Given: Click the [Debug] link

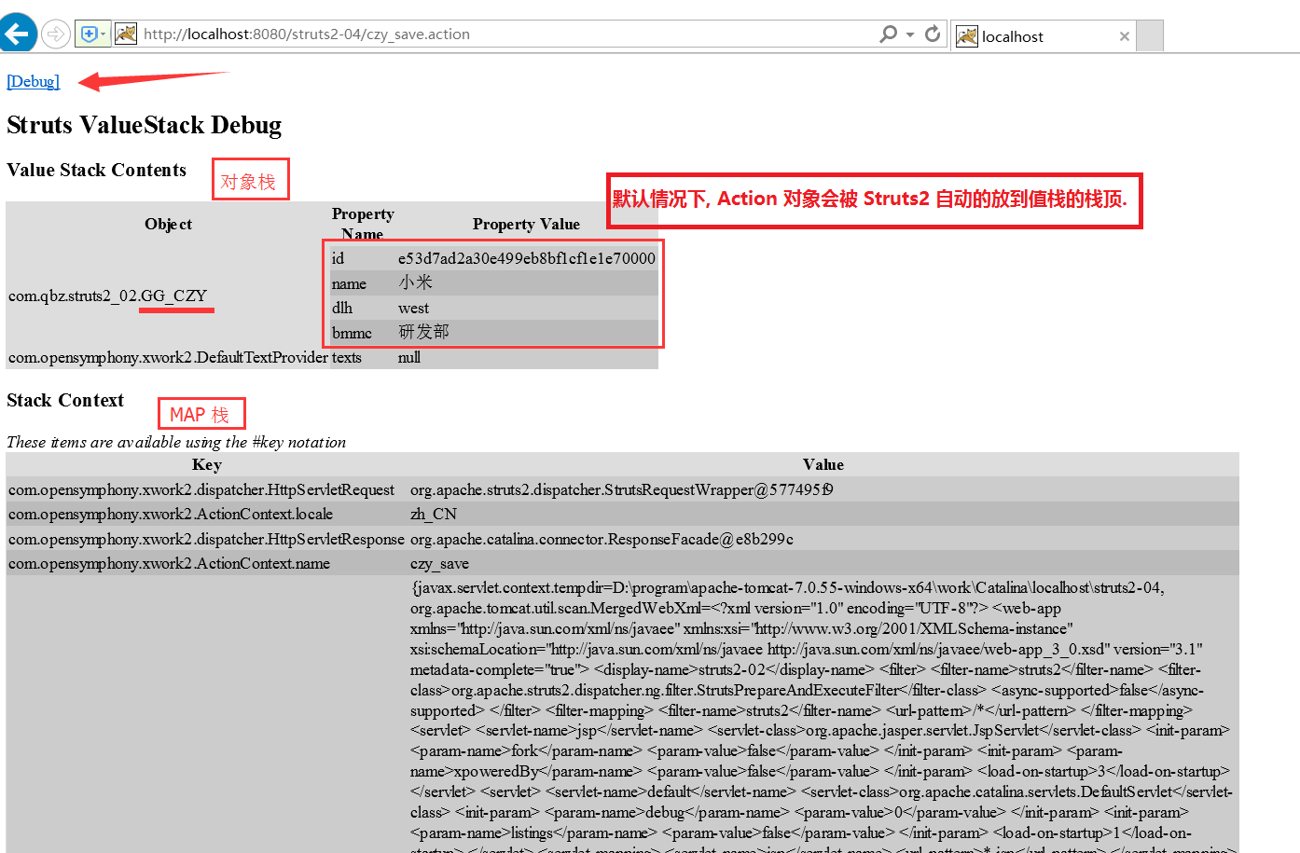Looking at the screenshot, I should pyautogui.click(x=34, y=81).
